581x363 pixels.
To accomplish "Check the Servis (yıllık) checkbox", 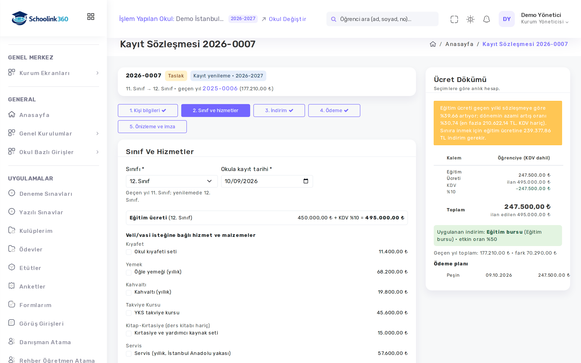I will point(129,354).
